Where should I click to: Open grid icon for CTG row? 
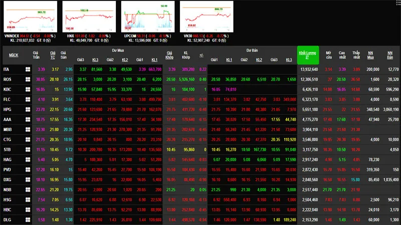point(28,139)
